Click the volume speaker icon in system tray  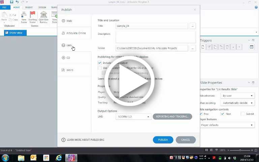tap(230, 158)
